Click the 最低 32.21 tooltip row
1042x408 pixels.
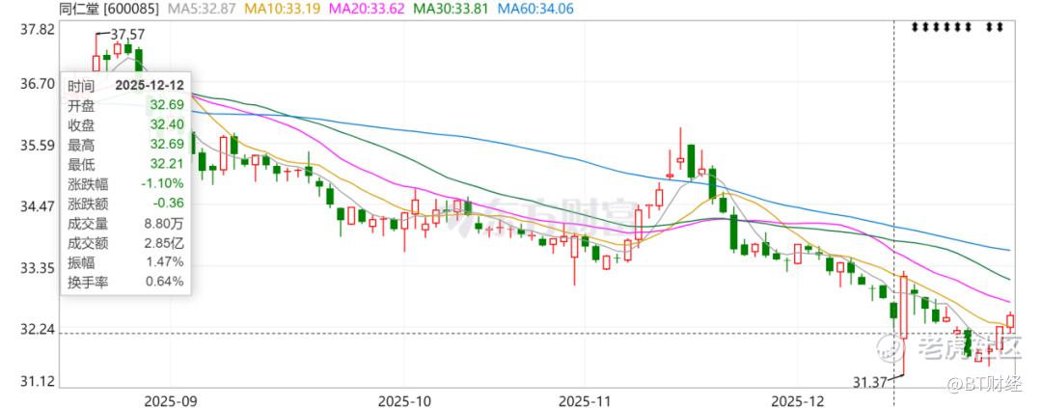click(125, 164)
